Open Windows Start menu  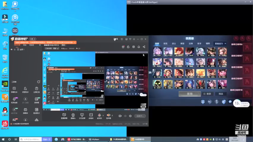3,139
